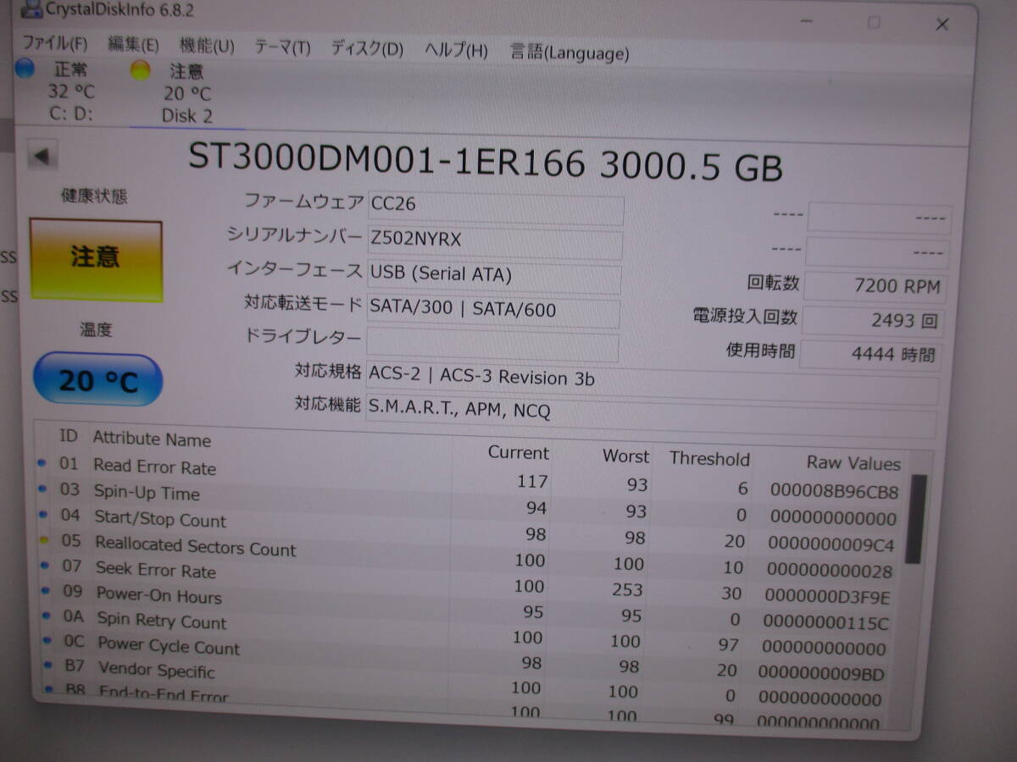The height and width of the screenshot is (762, 1017).
Task: Click the blue status dot for Start/Stop Count
Action: (x=42, y=514)
